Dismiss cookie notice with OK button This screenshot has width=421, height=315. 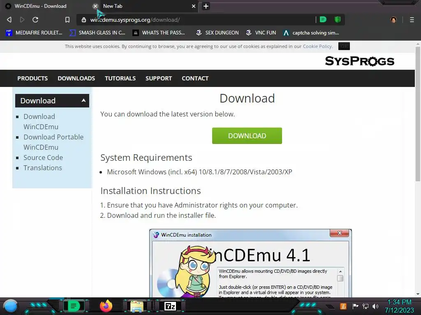coord(344,46)
